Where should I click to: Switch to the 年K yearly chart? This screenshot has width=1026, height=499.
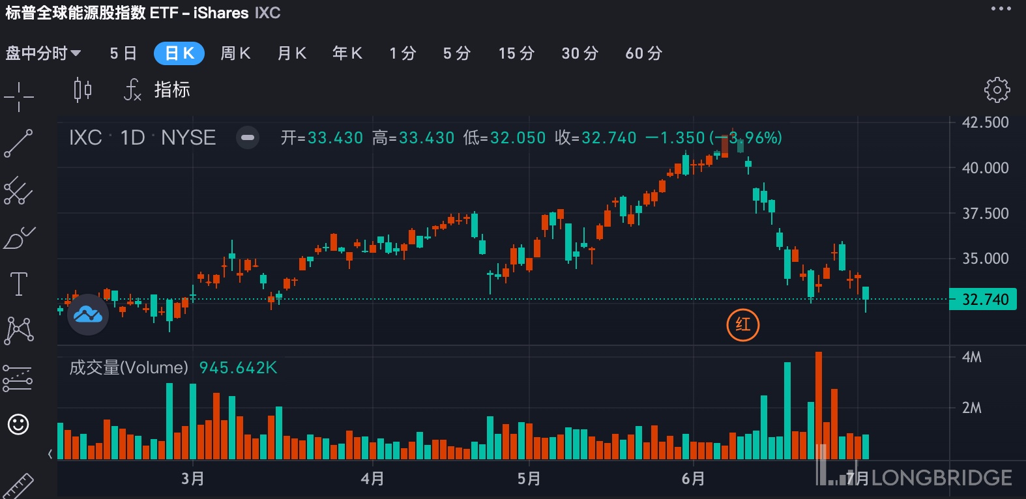[347, 53]
